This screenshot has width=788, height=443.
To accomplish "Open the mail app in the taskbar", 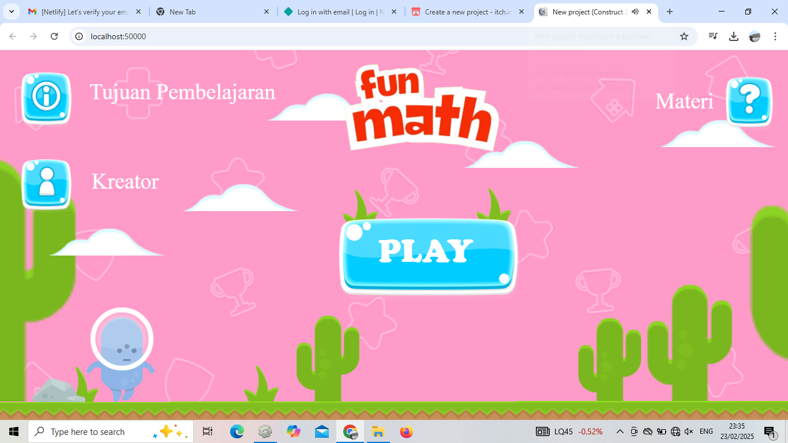I will 321,431.
